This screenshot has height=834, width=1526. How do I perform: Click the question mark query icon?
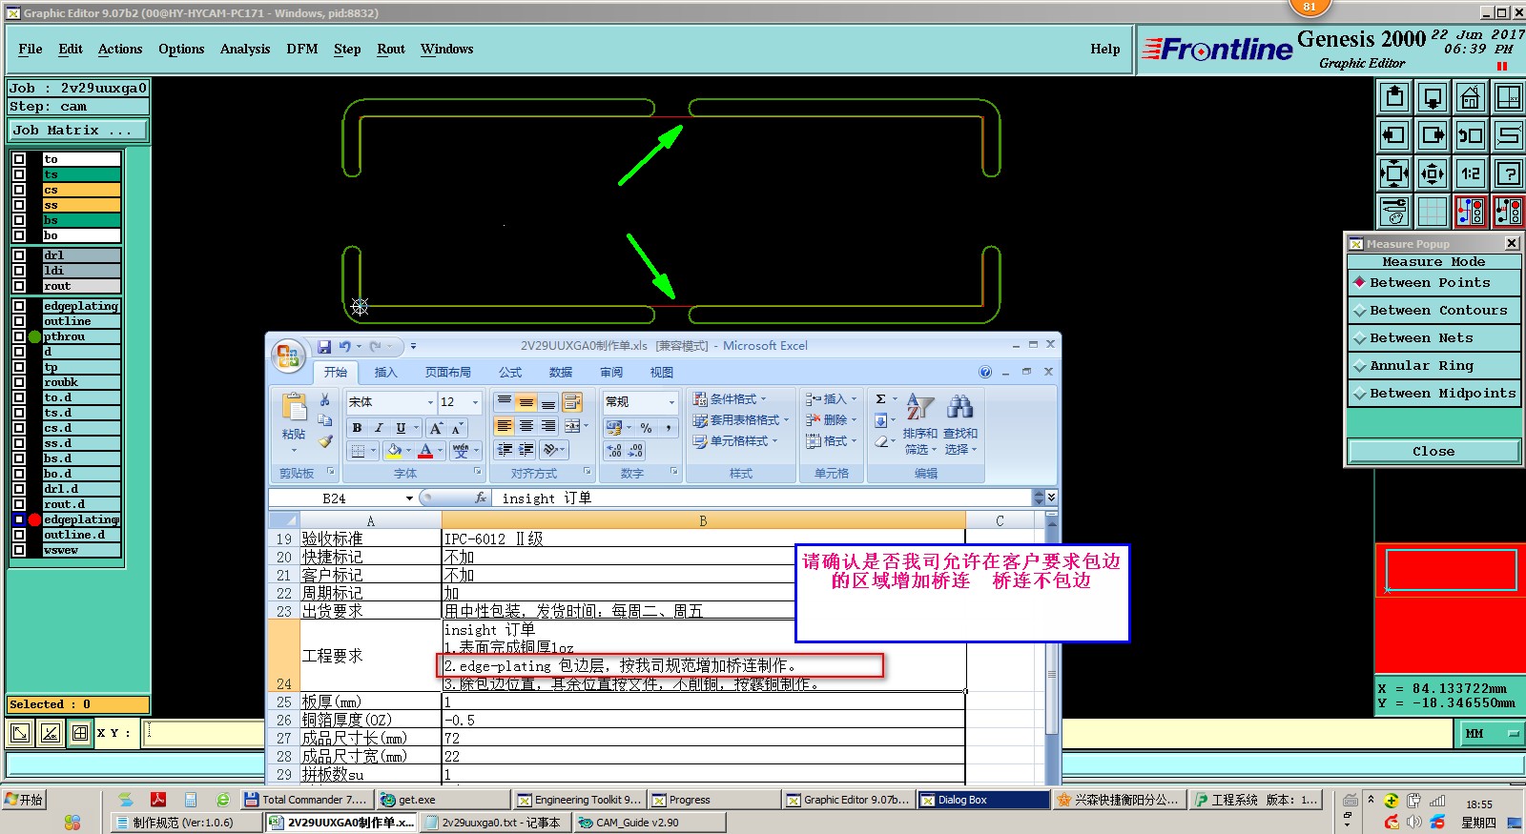pos(1508,173)
